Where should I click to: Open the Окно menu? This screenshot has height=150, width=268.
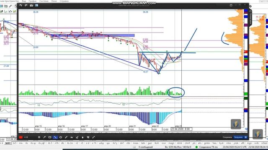[x=54, y=1]
